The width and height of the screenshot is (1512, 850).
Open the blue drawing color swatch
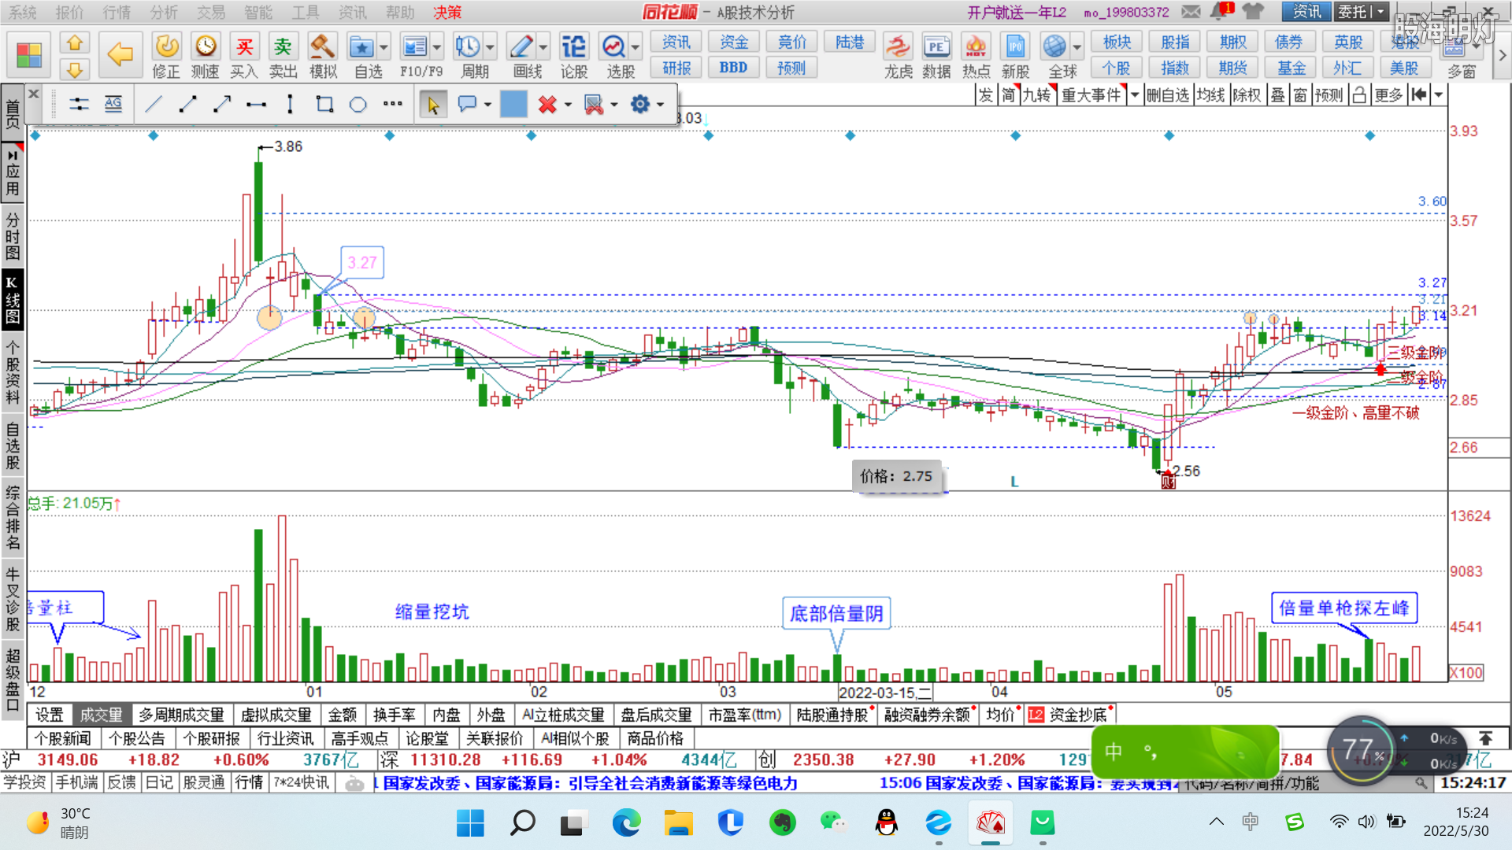513,104
